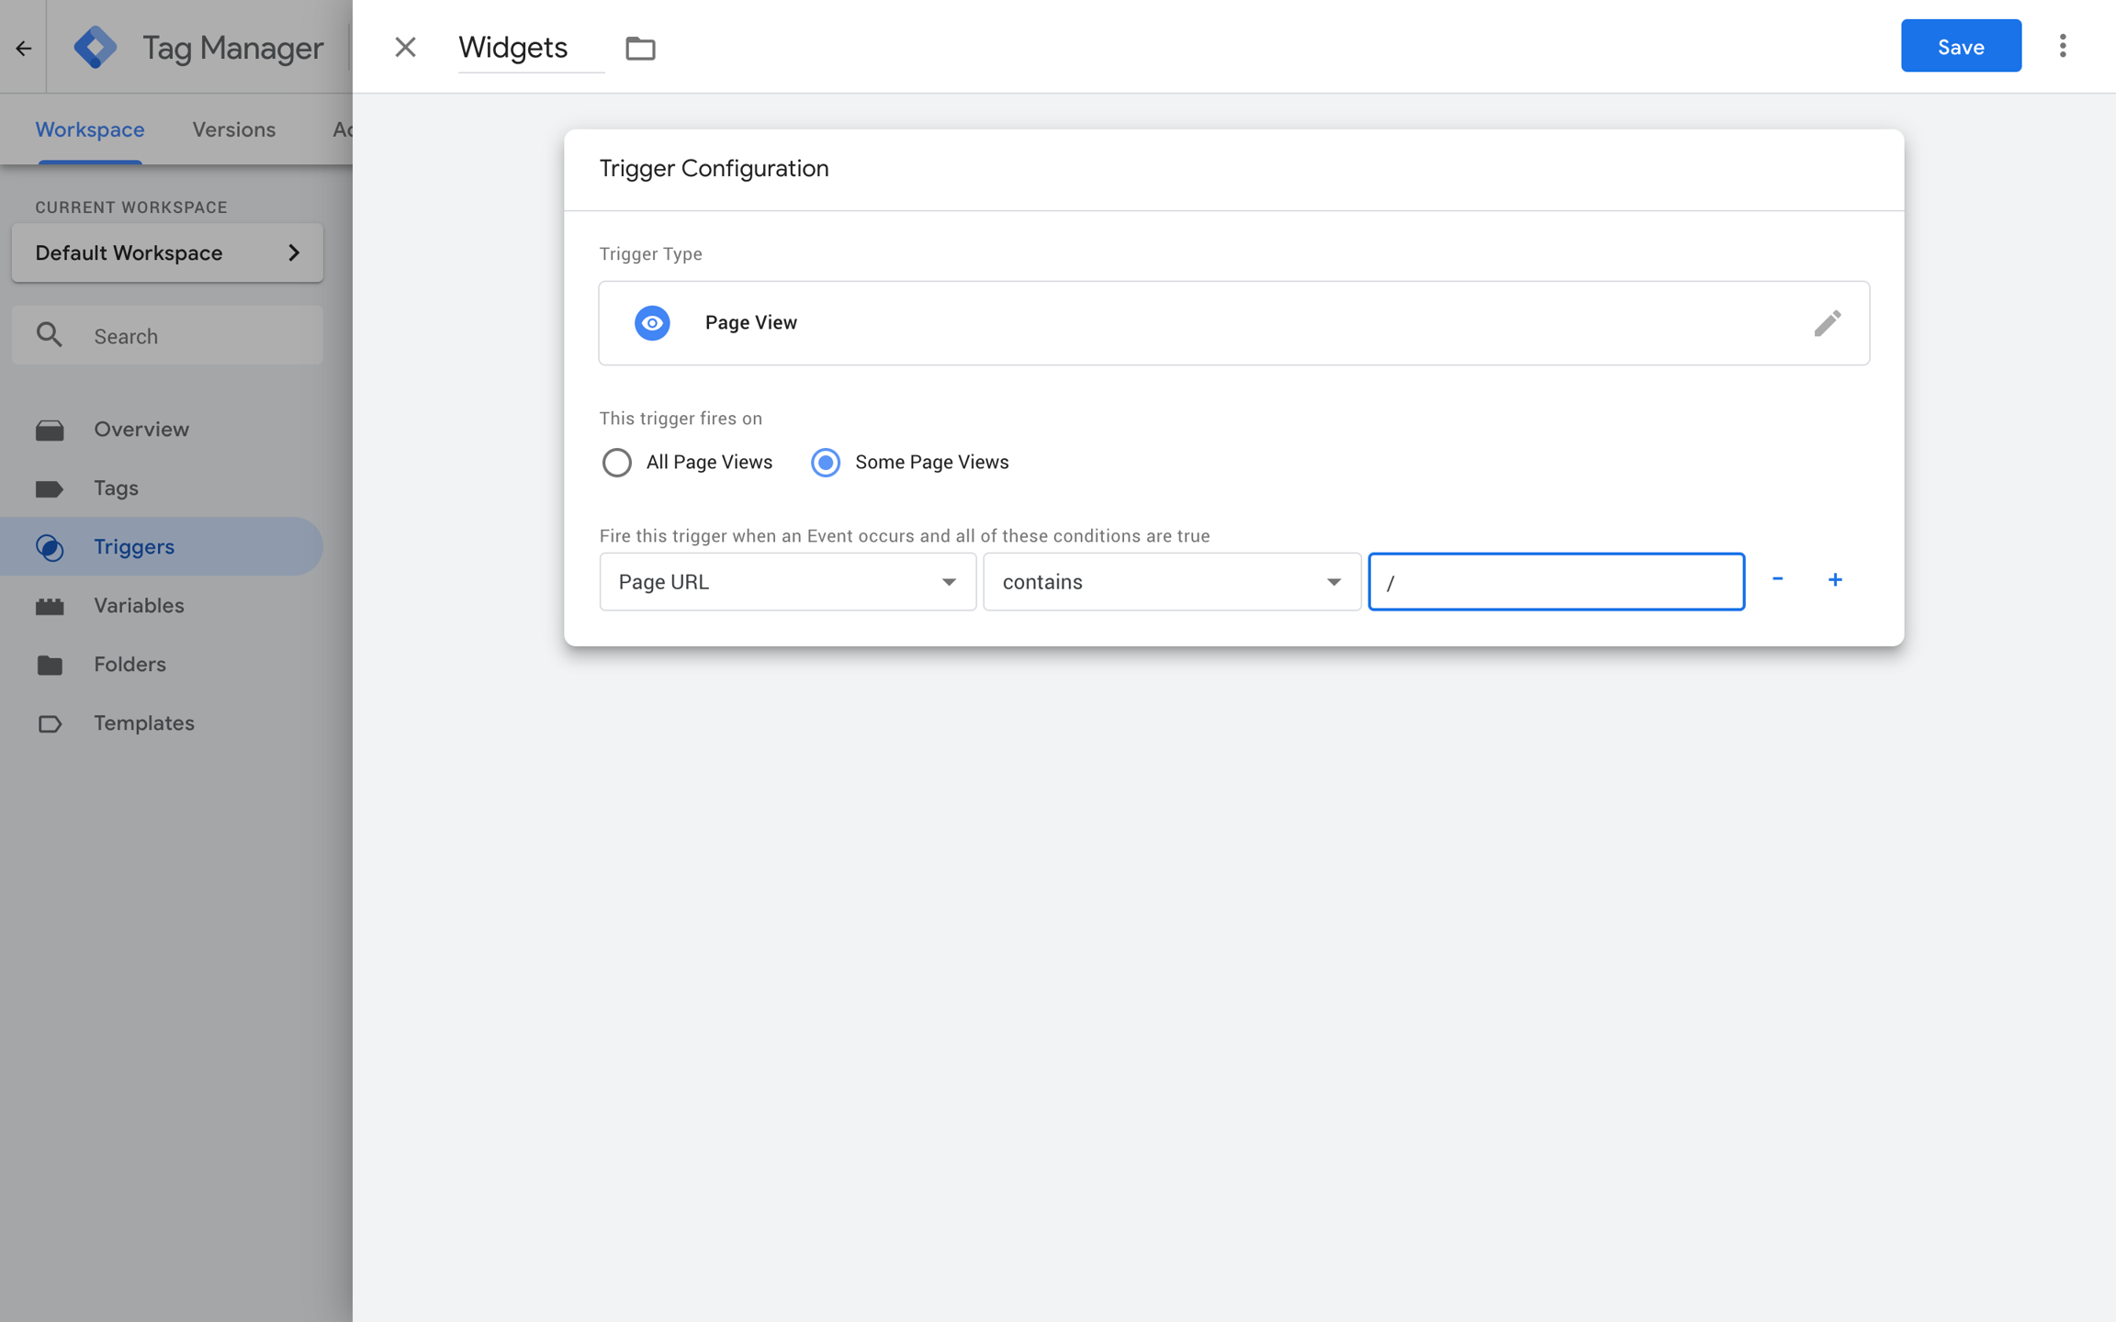The width and height of the screenshot is (2116, 1322).
Task: Go to Variables in the sidebar
Action: (139, 605)
